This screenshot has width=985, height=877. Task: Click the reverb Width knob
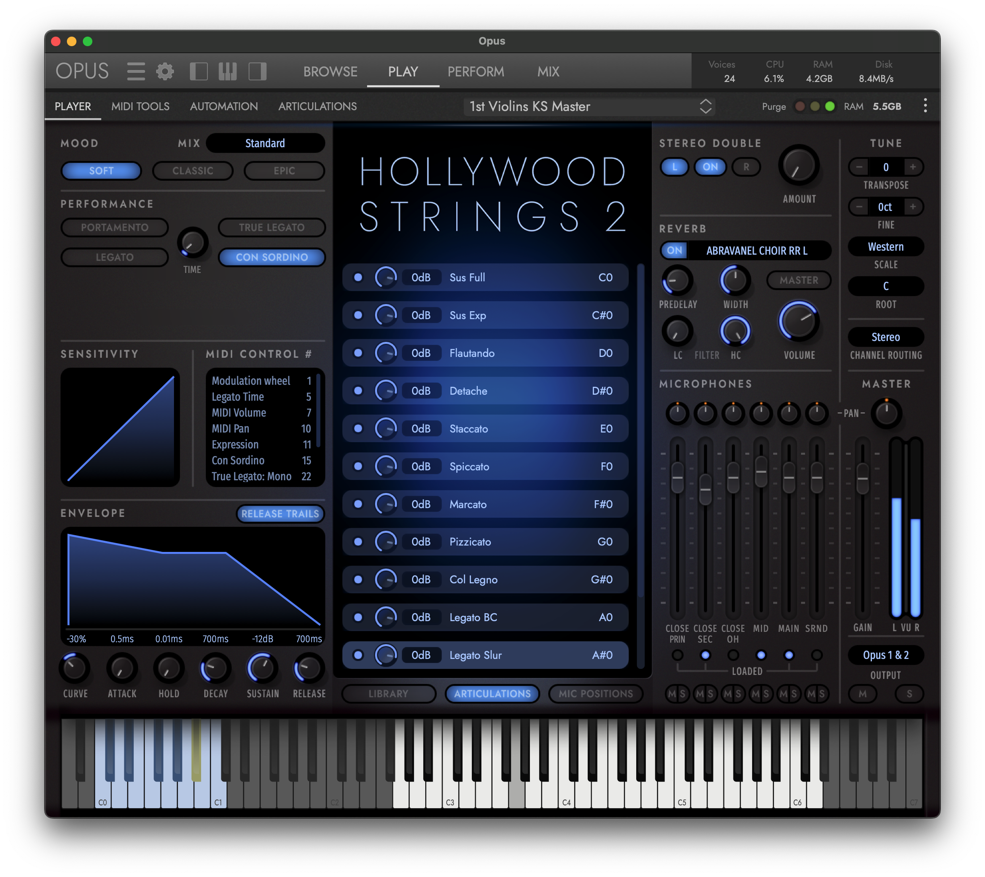click(735, 280)
